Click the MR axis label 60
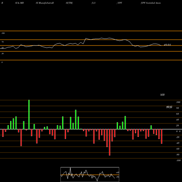The image size is (182, 182). pyautogui.click(x=178, y=114)
